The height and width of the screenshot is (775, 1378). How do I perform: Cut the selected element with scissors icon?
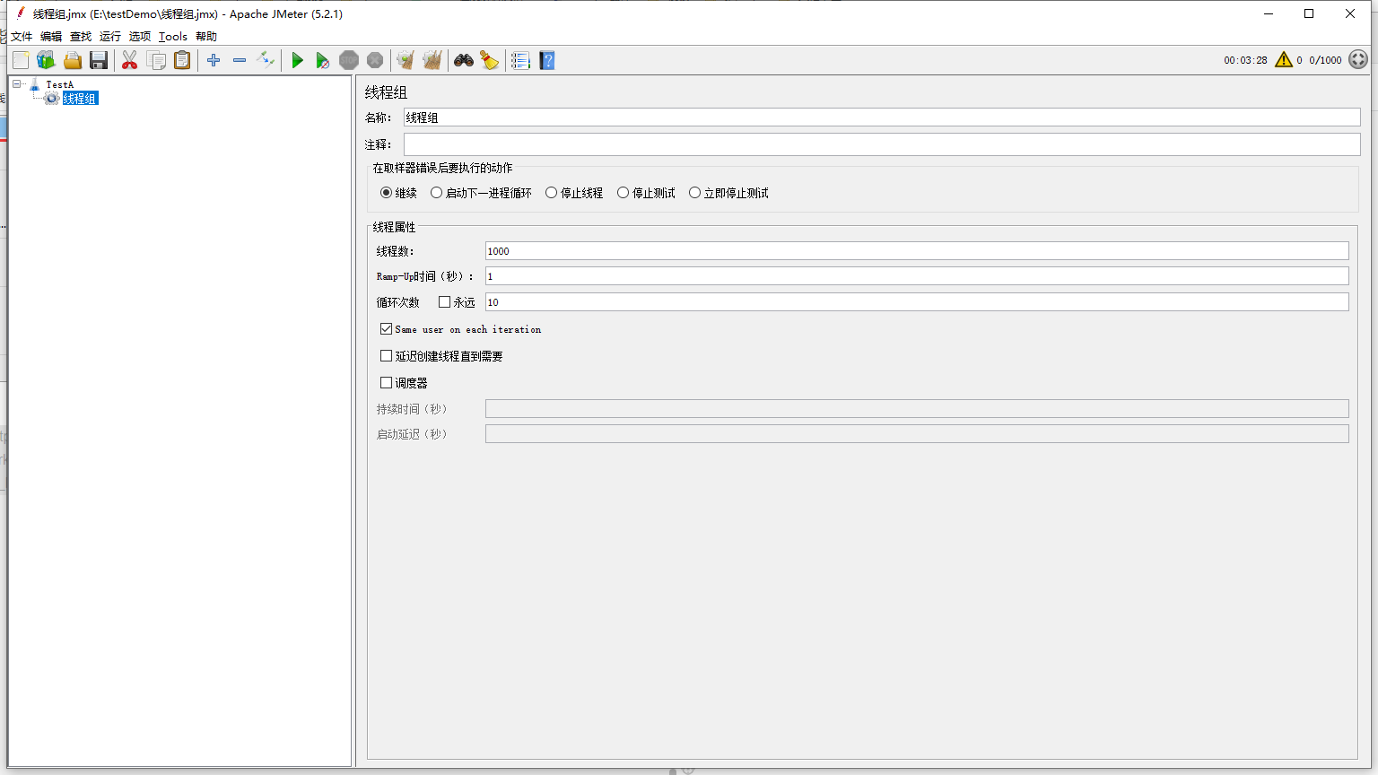click(x=130, y=60)
